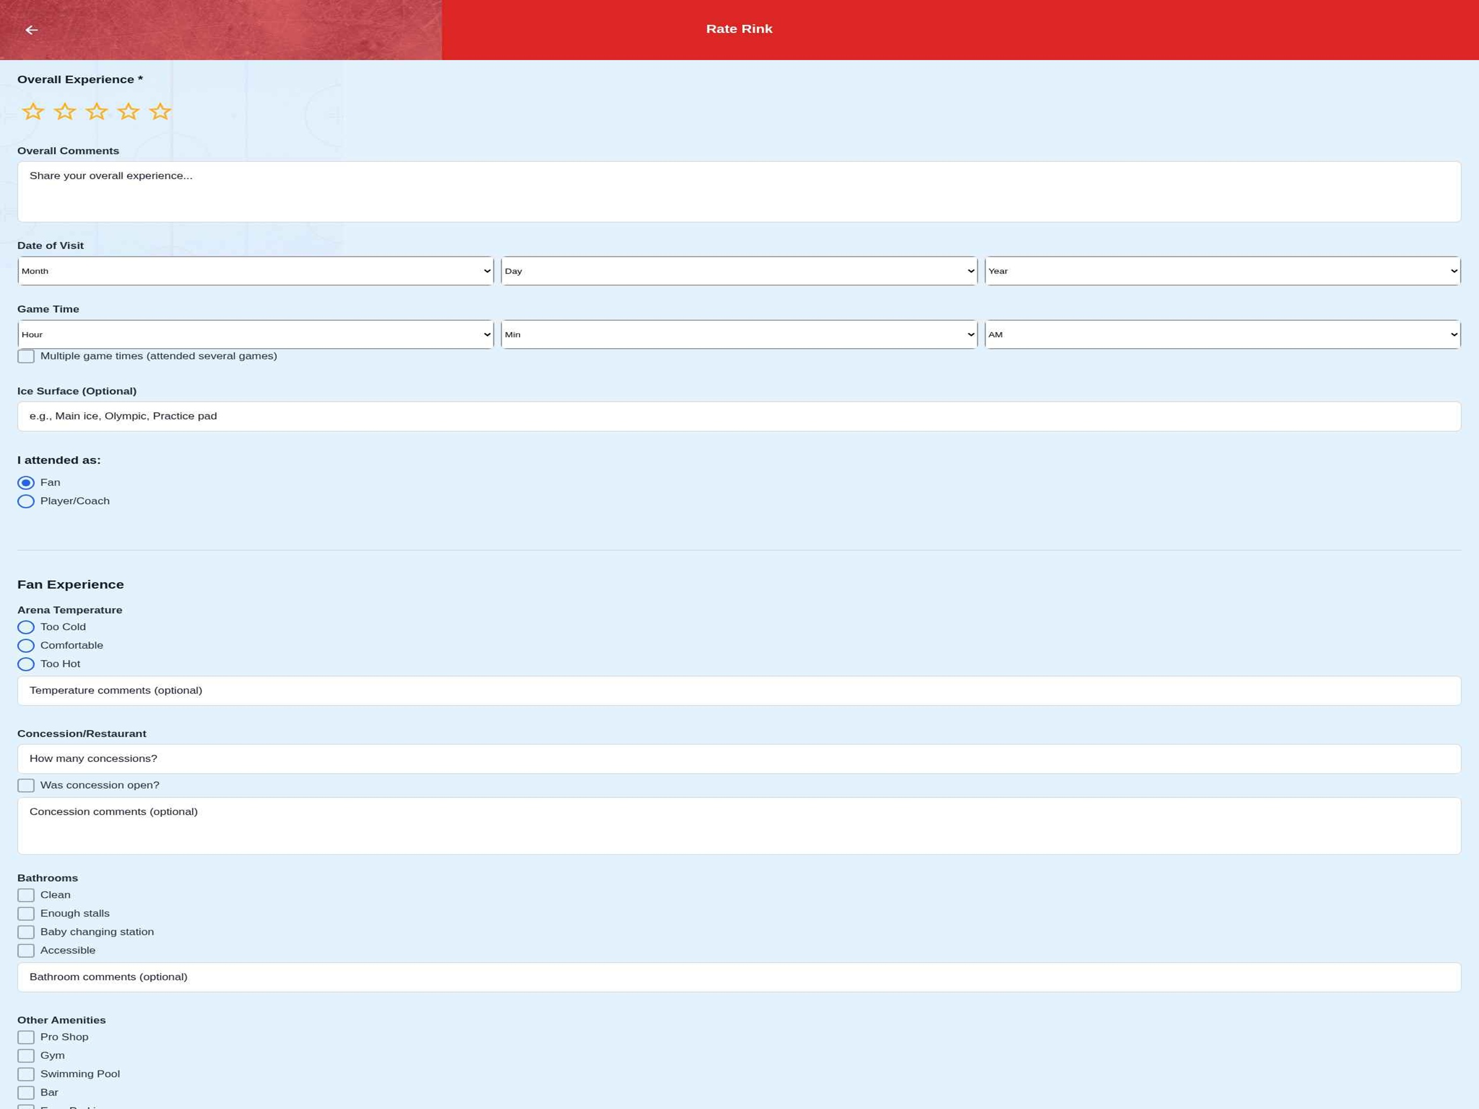Open the Day dropdown
The height and width of the screenshot is (1109, 1479).
[739, 271]
